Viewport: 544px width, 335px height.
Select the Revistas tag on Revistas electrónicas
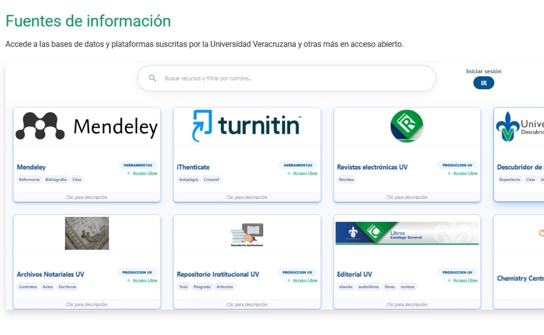tap(346, 180)
